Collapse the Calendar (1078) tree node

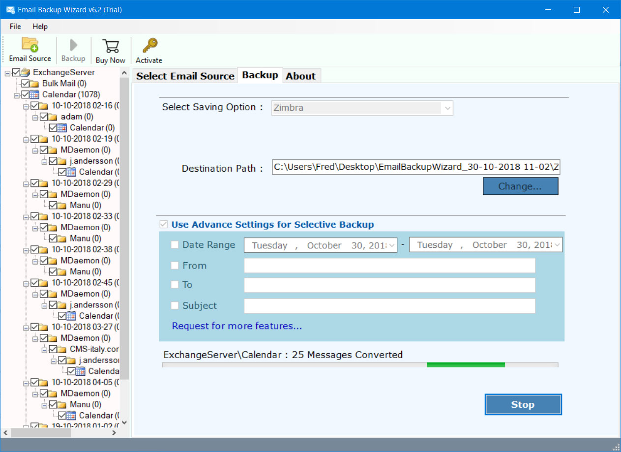[16, 95]
